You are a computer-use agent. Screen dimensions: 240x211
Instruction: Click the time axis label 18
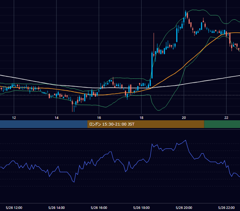tap(142, 118)
